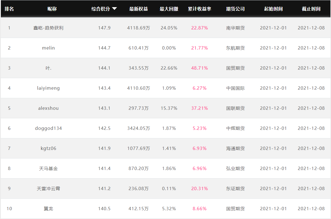The height and width of the screenshot is (219, 331).
Task: Click equity value 297.73万
Action: 139,108
